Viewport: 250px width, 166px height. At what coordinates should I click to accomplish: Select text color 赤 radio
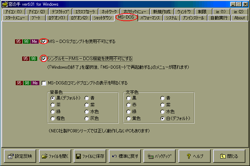click(128, 105)
